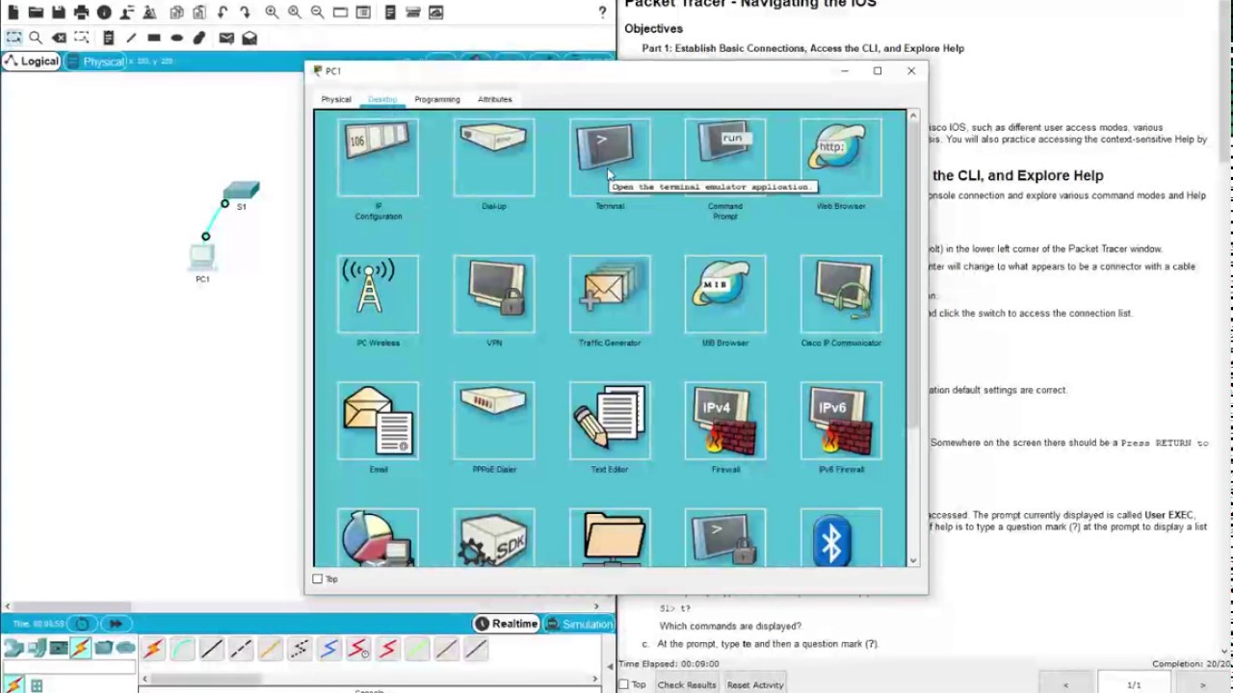The width and height of the screenshot is (1233, 693).
Task: Go to next instruction page arrow
Action: (x=1203, y=684)
